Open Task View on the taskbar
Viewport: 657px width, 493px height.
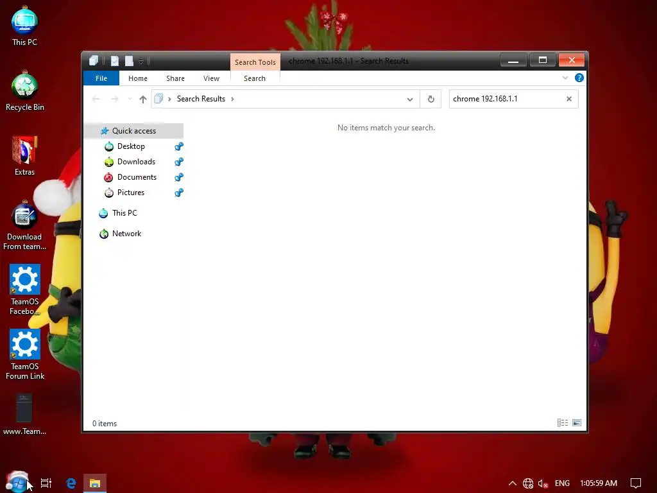[46, 483]
